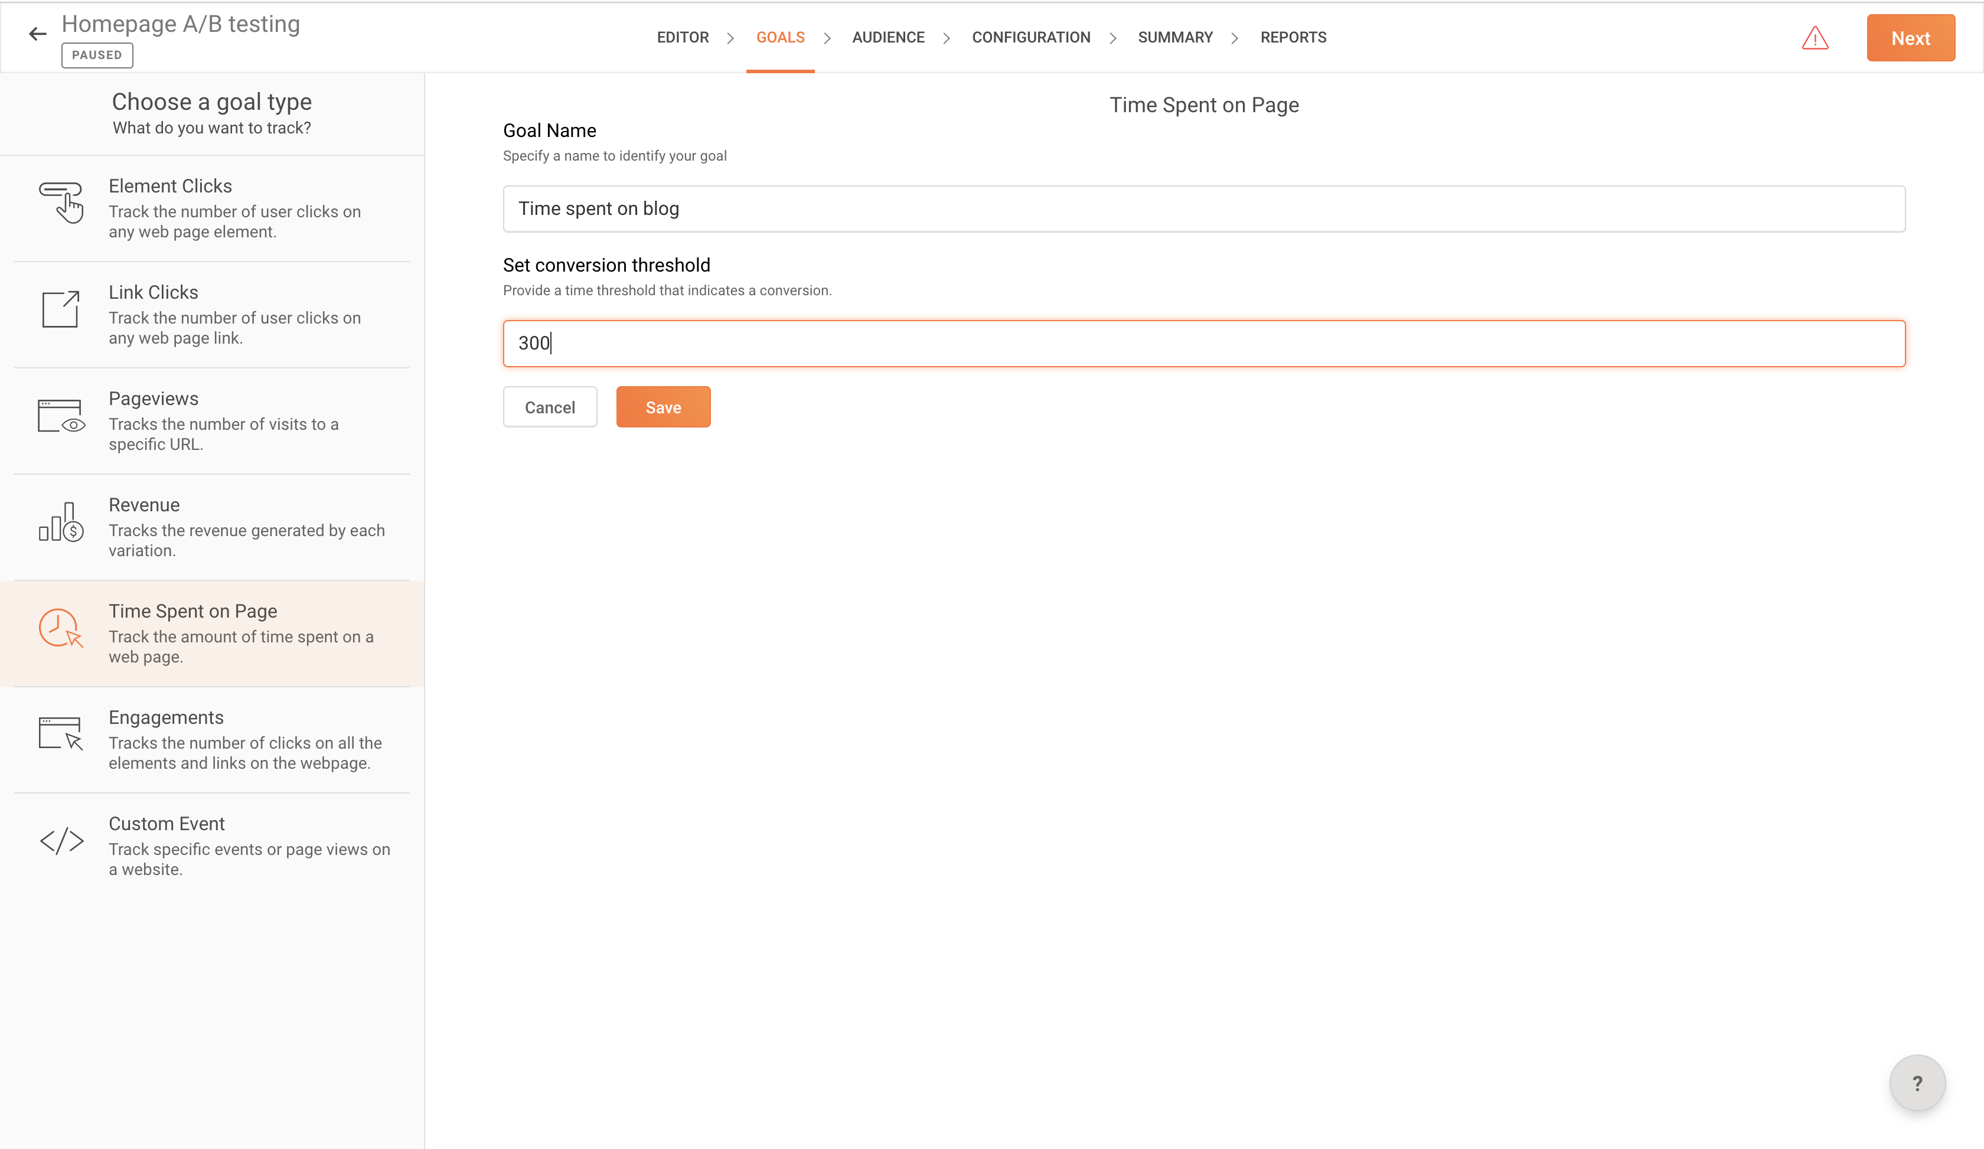Choose the Custom Event code brackets icon
The width and height of the screenshot is (1984, 1149).
61,841
